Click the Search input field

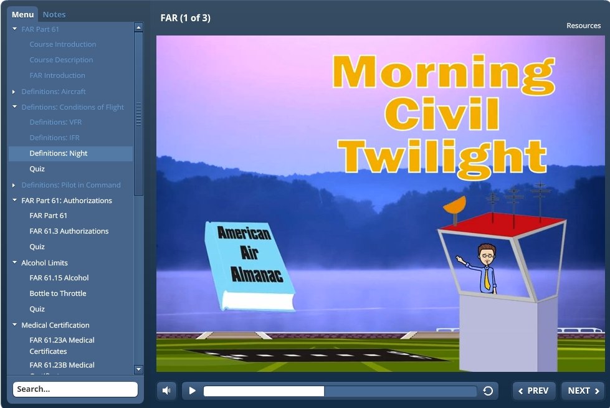(x=75, y=389)
